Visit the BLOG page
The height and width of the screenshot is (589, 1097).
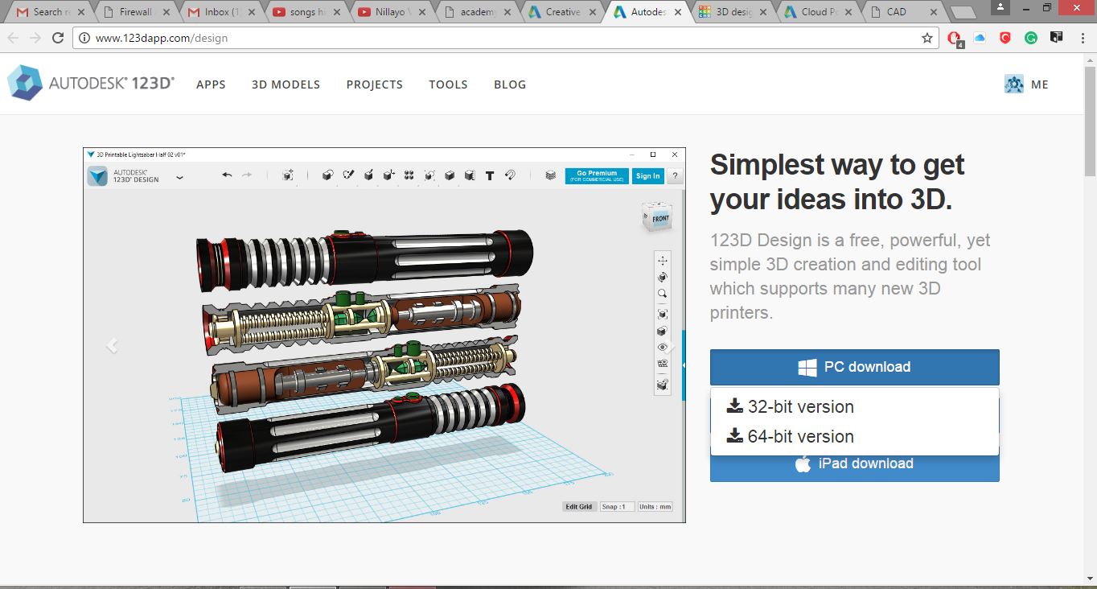click(510, 84)
